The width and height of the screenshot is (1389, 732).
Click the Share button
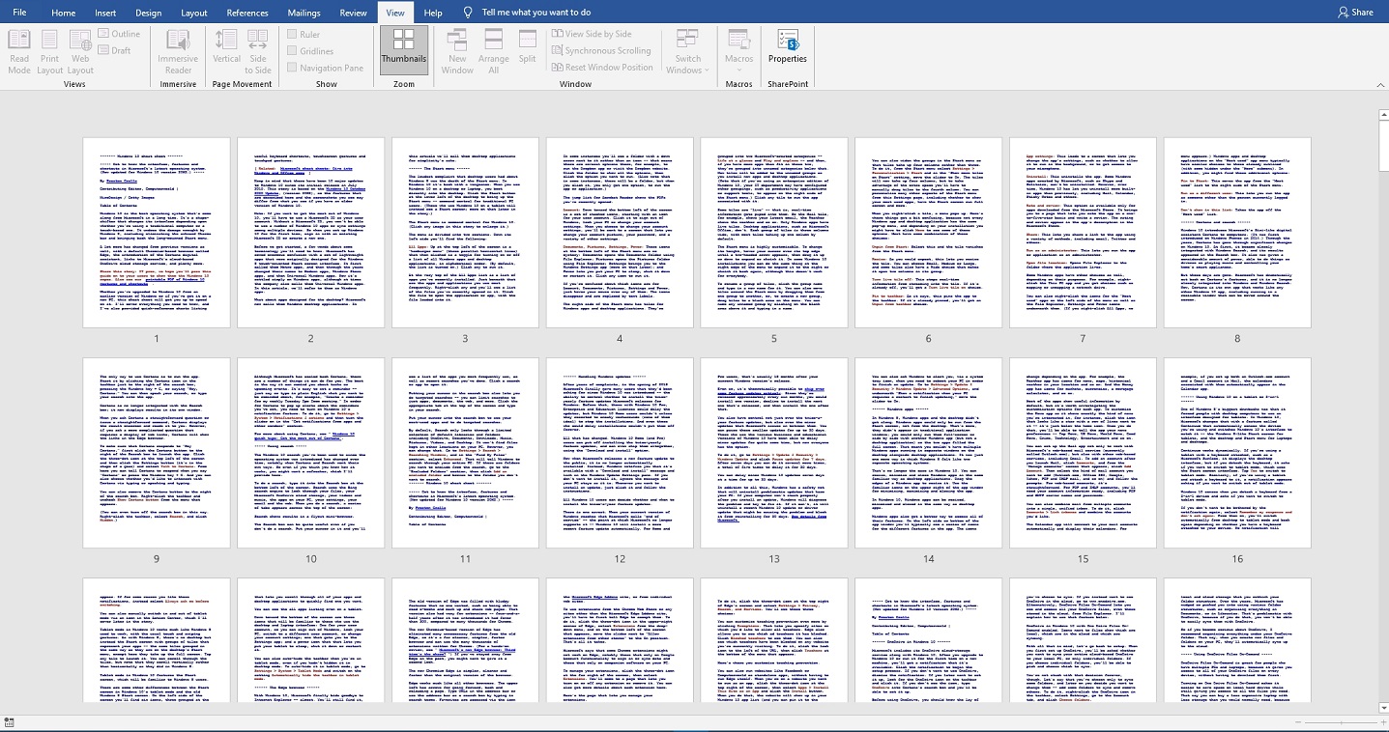point(1355,13)
